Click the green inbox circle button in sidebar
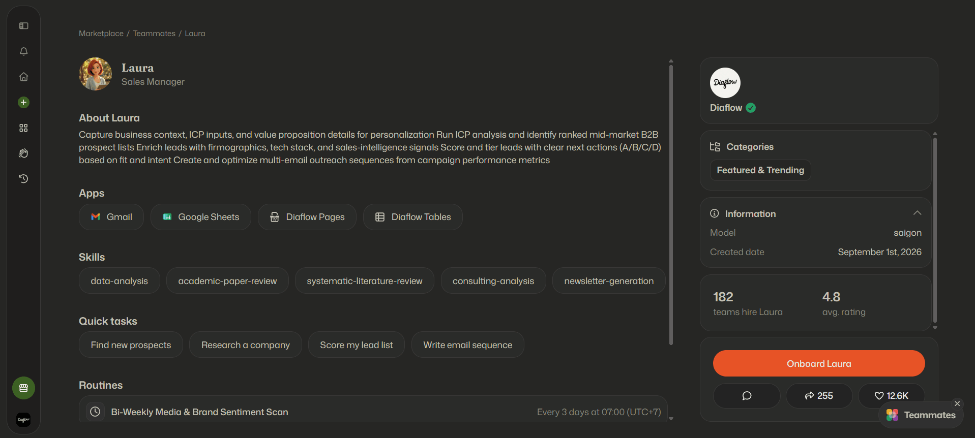Image resolution: width=975 pixels, height=438 pixels. (x=23, y=388)
